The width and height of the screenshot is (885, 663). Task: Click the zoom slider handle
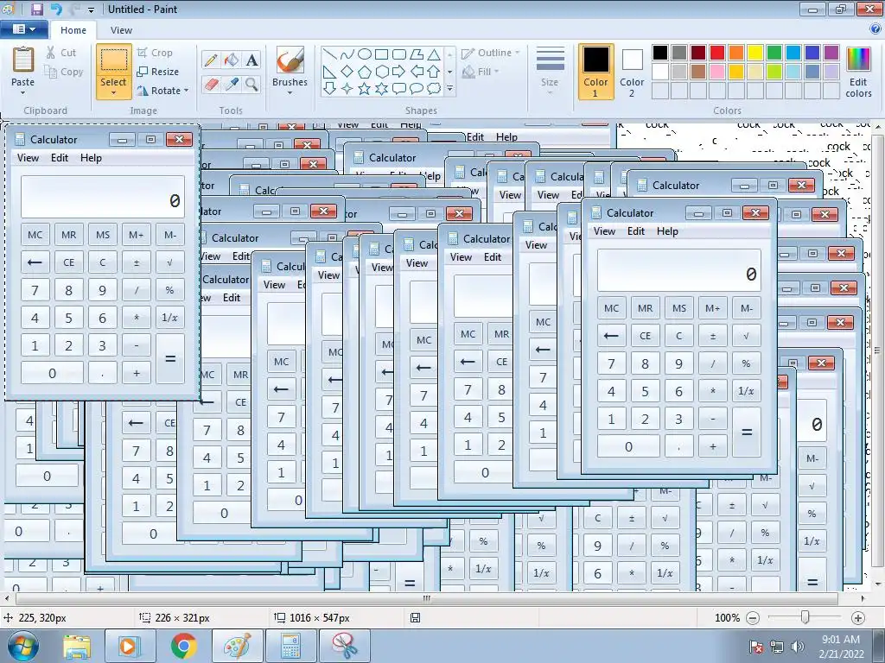[805, 618]
